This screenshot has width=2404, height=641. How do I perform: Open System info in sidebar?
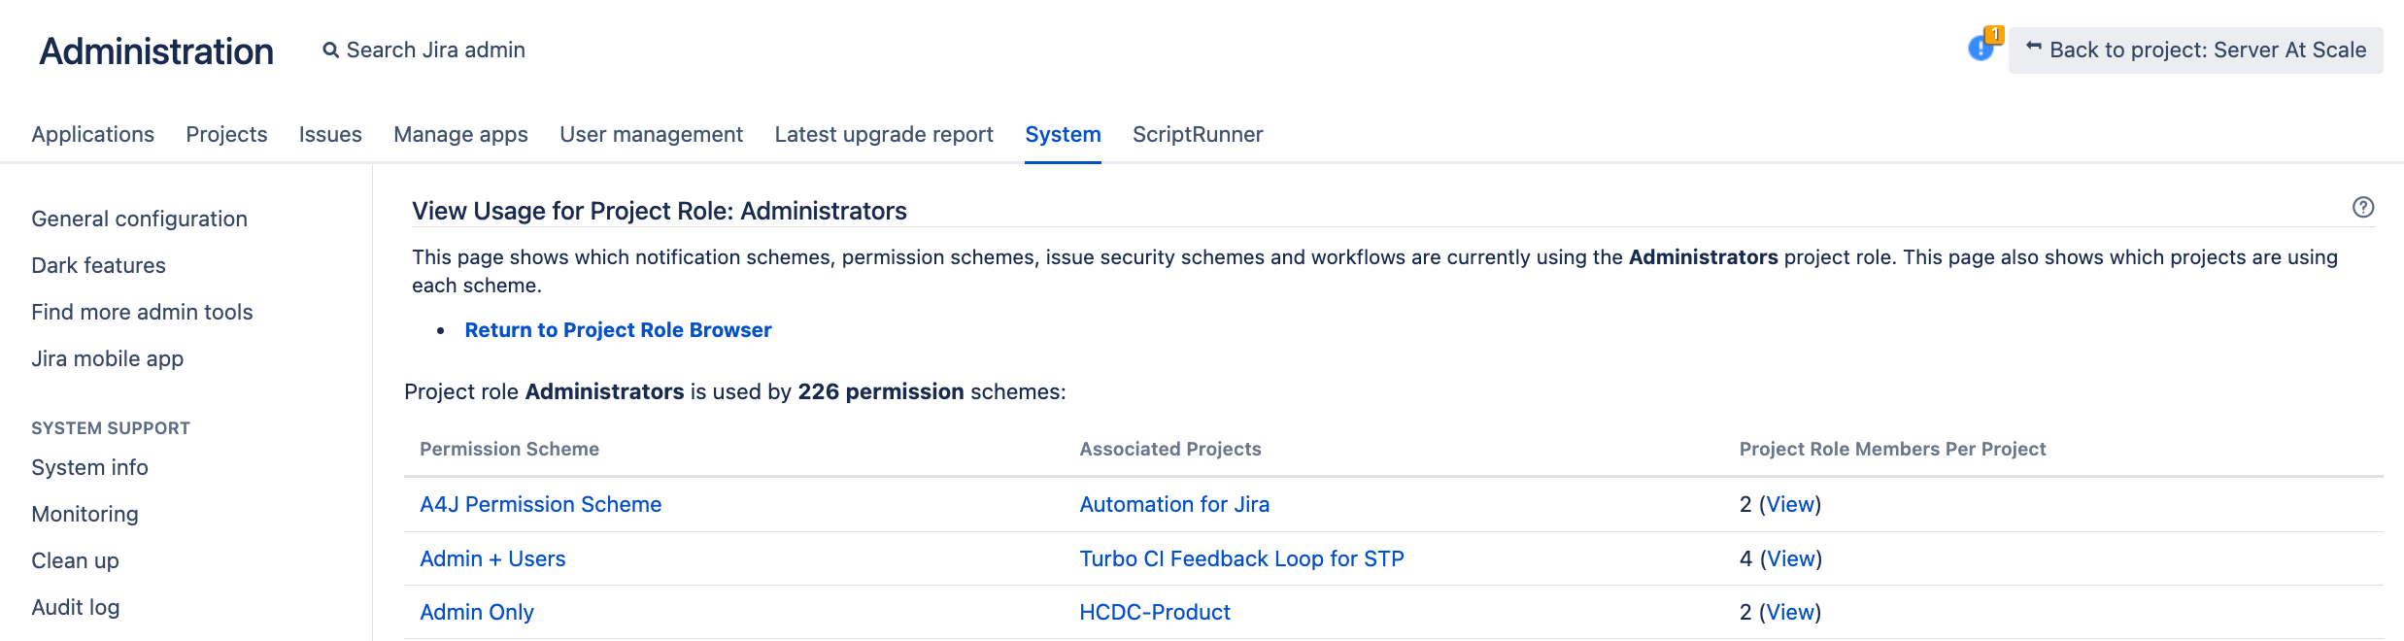coord(89,467)
